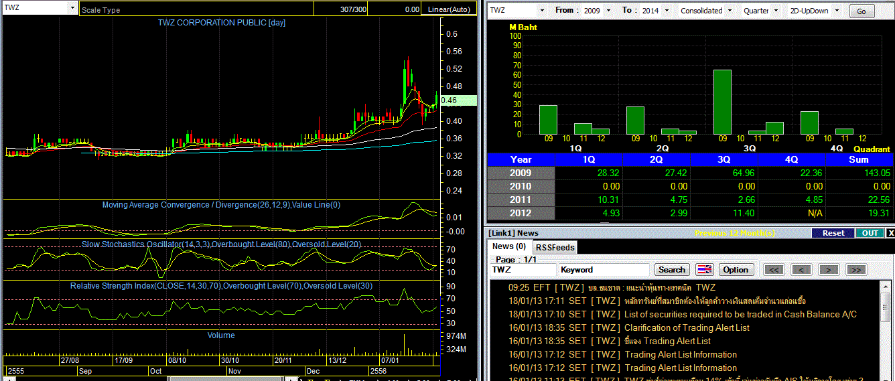Select the 3Q column header in table
Image resolution: width=895 pixels, height=381 pixels.
(x=724, y=159)
